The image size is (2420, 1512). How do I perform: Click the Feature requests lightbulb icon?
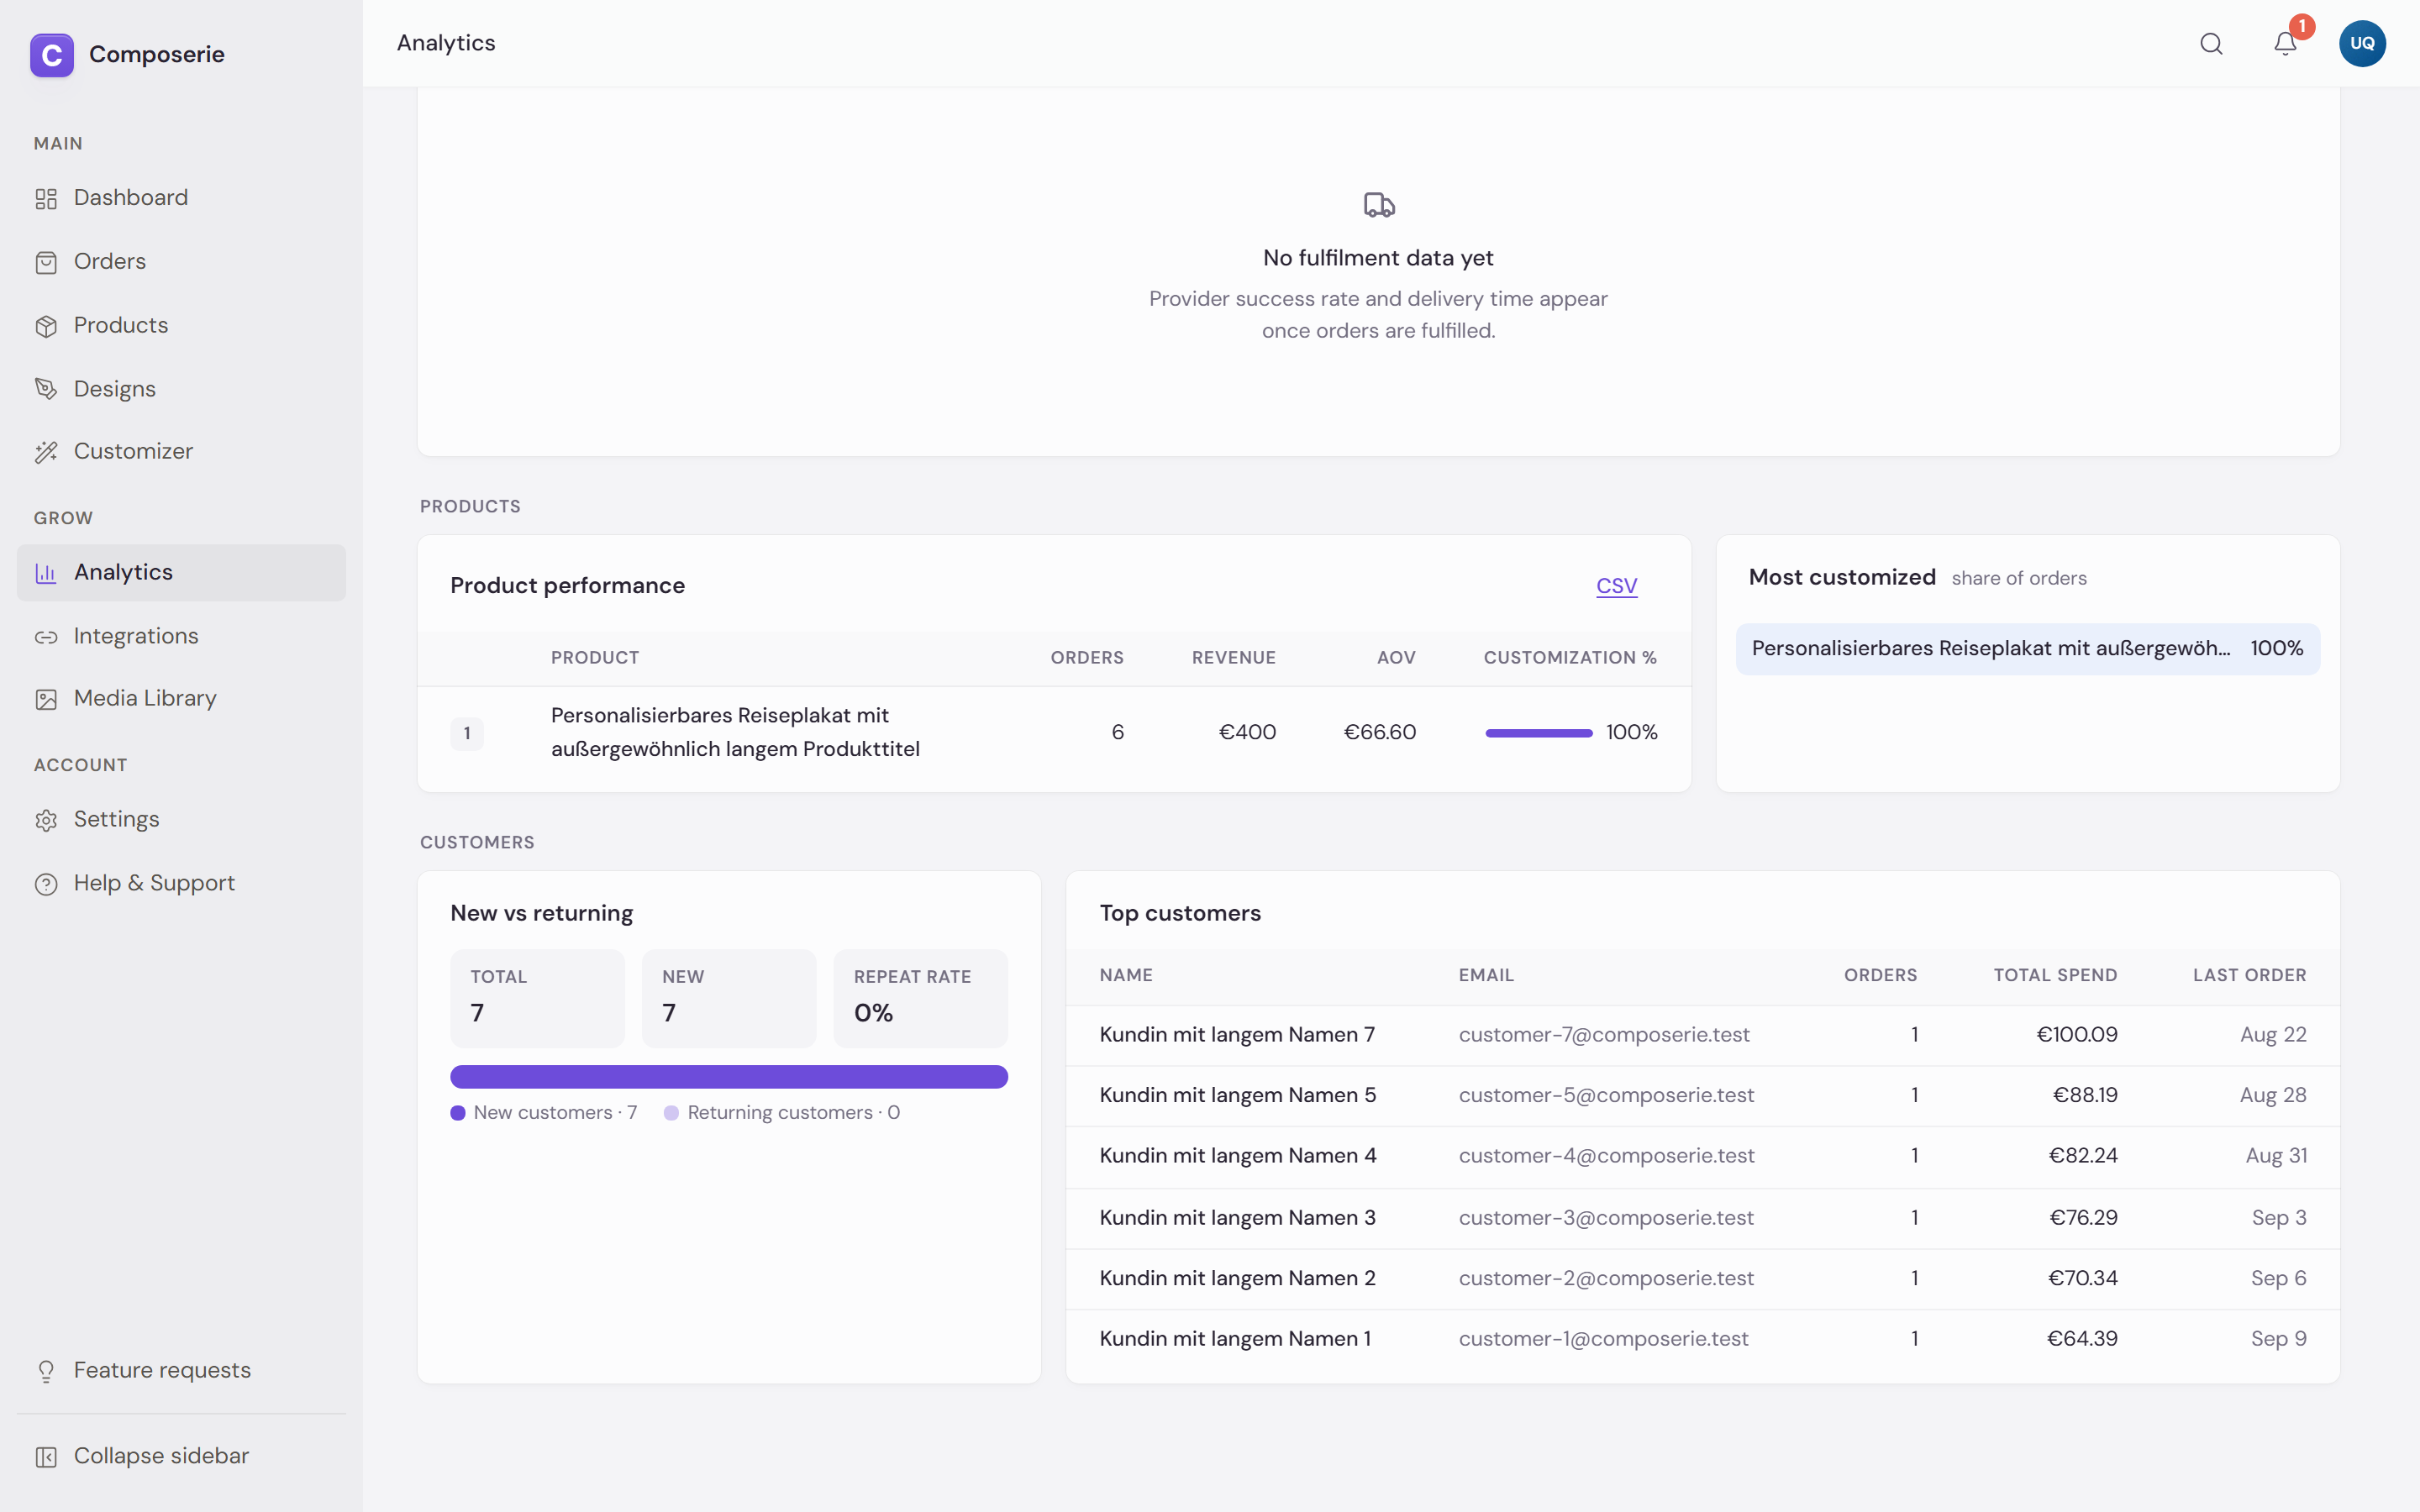46,1371
